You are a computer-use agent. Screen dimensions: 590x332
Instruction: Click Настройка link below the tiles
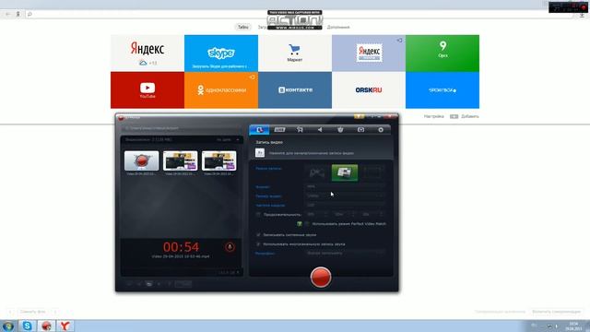click(x=434, y=116)
